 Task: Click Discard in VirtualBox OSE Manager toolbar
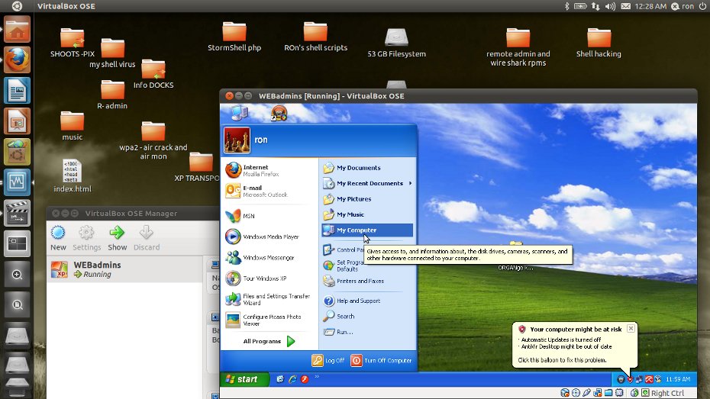click(x=147, y=238)
